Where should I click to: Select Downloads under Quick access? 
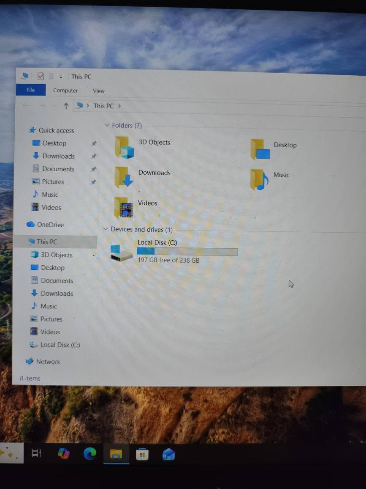[59, 156]
